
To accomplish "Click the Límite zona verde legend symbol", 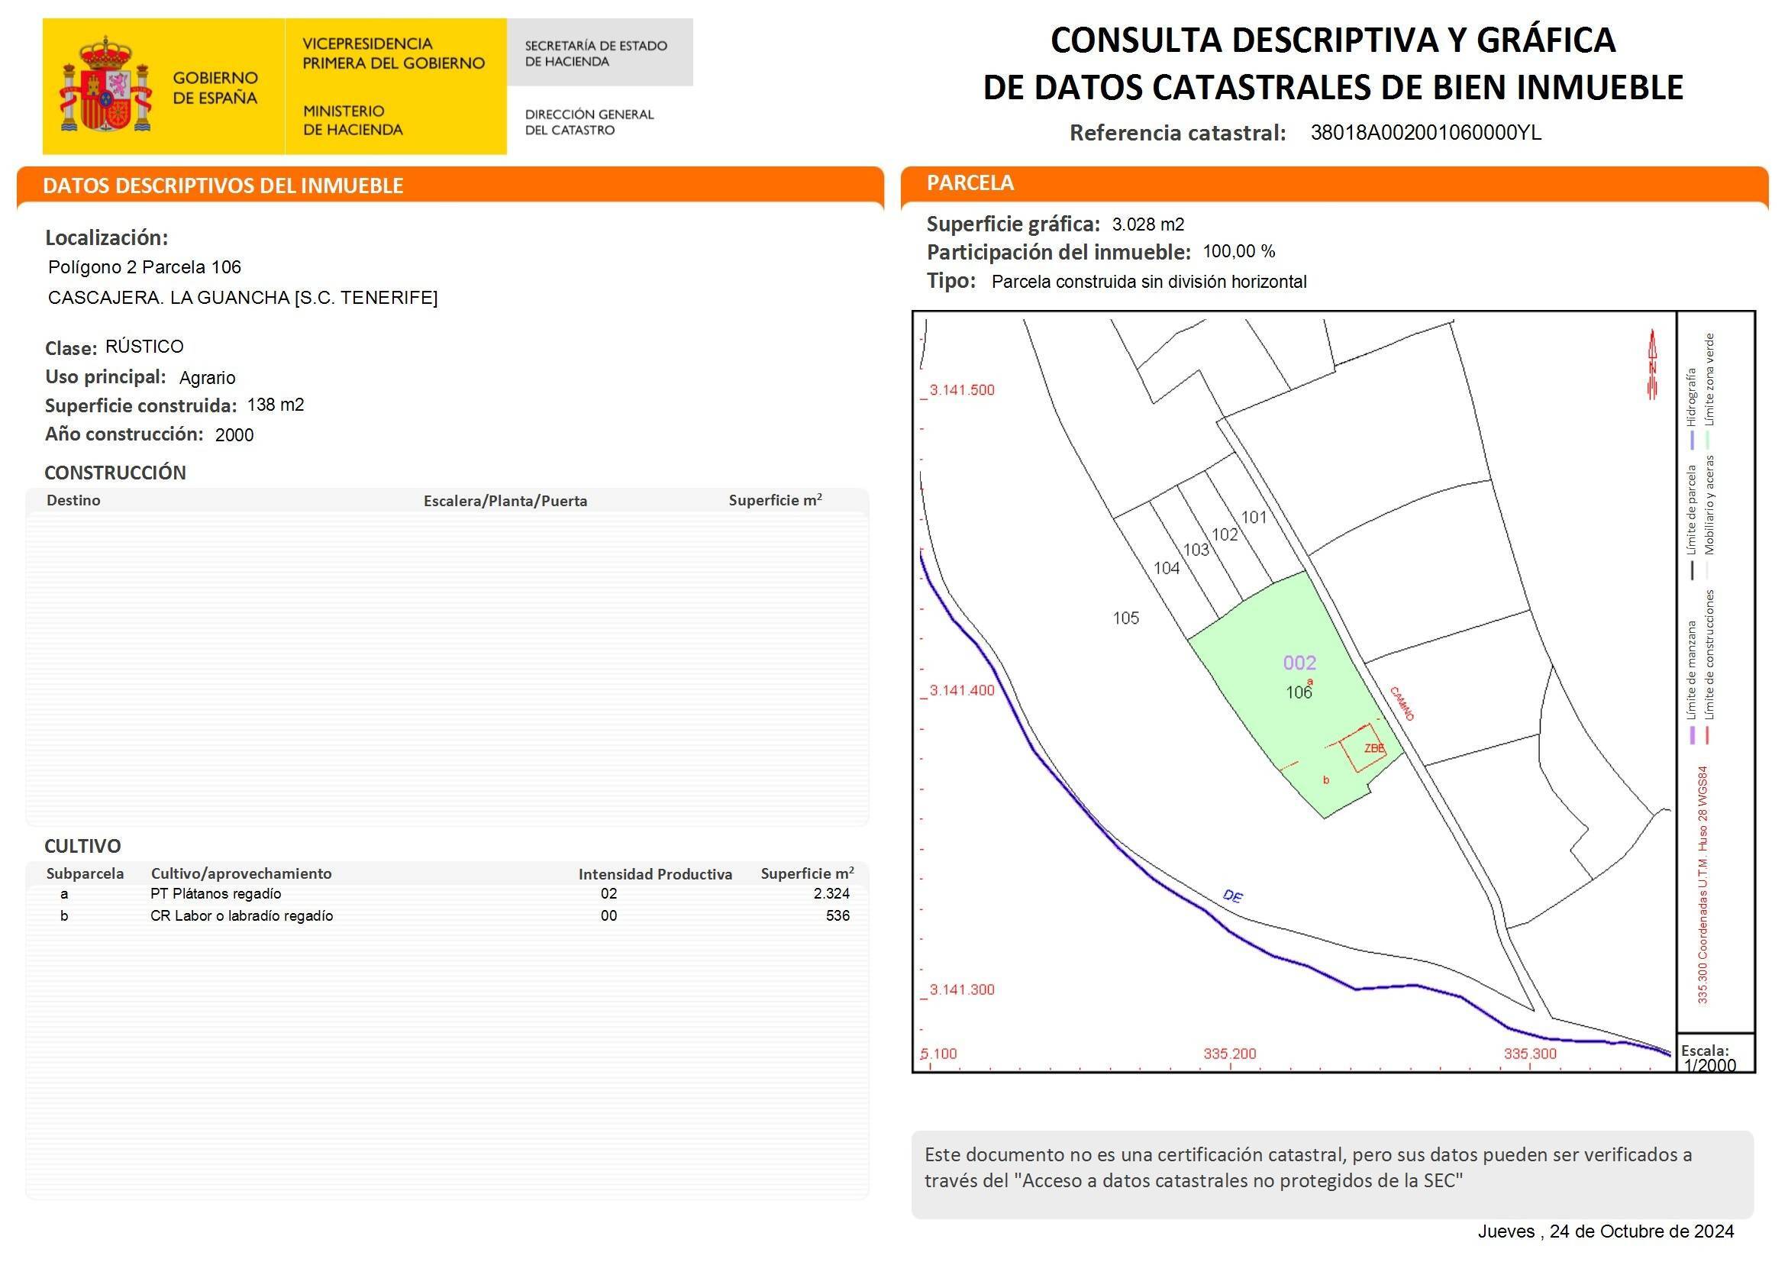I will click(x=1710, y=439).
